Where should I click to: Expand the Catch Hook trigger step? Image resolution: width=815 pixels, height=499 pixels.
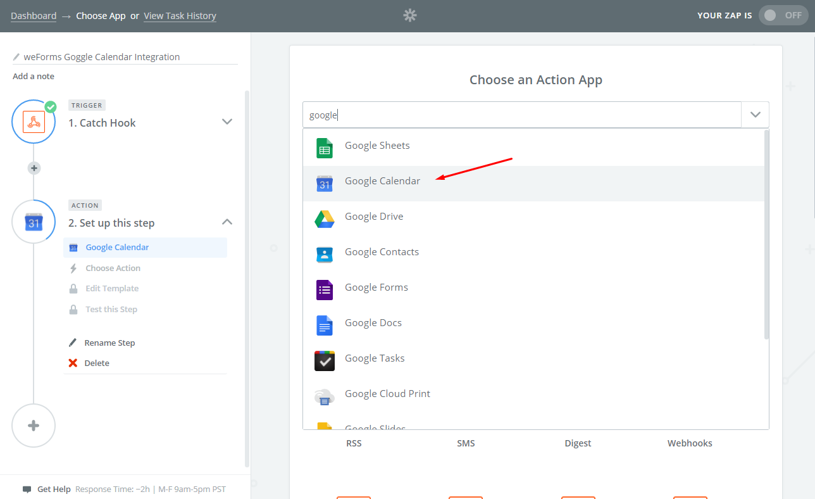pyautogui.click(x=227, y=122)
